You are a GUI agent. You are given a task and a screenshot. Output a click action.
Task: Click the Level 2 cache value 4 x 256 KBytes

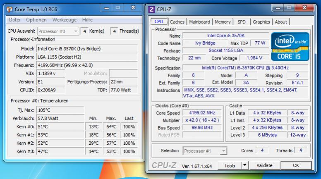[x=267, y=128]
